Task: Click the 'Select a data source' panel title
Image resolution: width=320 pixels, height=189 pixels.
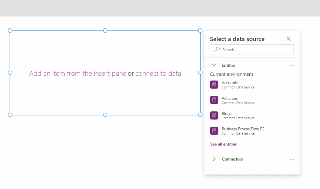Action: [x=237, y=39]
